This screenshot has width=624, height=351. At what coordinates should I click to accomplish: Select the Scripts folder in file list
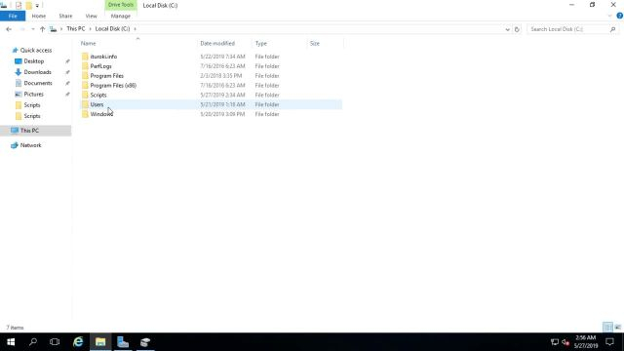click(98, 95)
